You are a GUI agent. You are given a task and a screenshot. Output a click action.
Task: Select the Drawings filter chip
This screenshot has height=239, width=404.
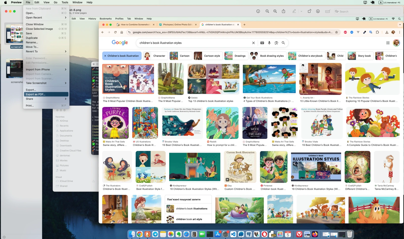(x=236, y=56)
